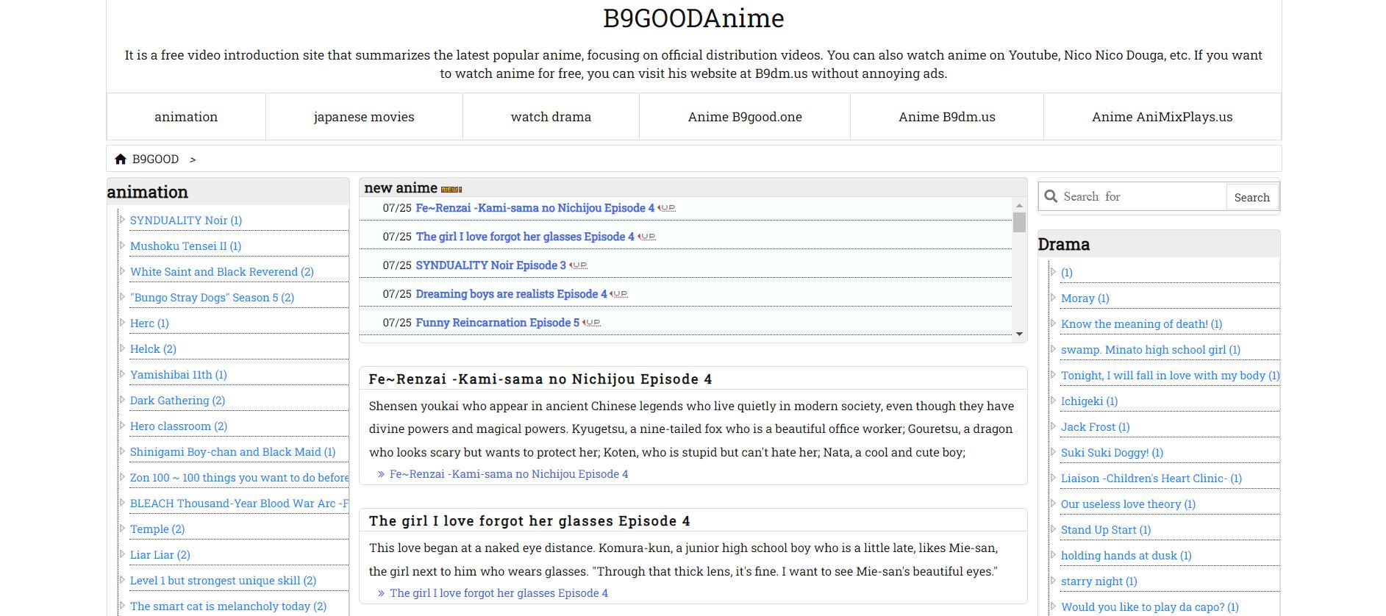Open Moray (1) drama link
Screen dimensions: 1386x616
[1085, 298]
